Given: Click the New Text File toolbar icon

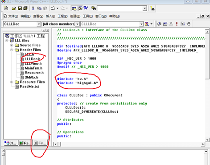Looking at the screenshot, I should tap(6, 8).
